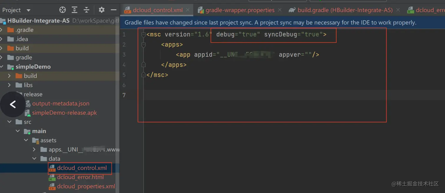Close the gradle-wrapper.properties tab
445x193 pixels.
(280, 10)
